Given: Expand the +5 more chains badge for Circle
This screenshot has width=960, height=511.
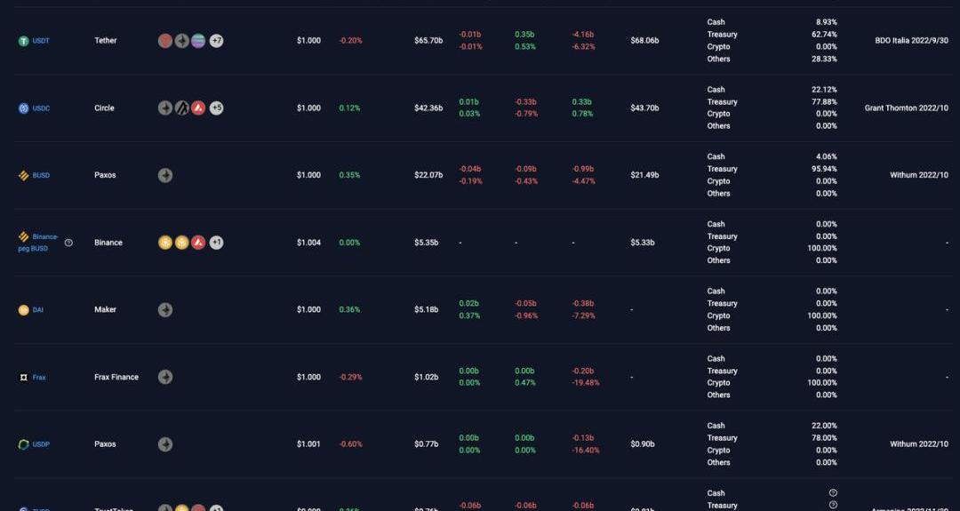Looking at the screenshot, I should pyautogui.click(x=216, y=108).
